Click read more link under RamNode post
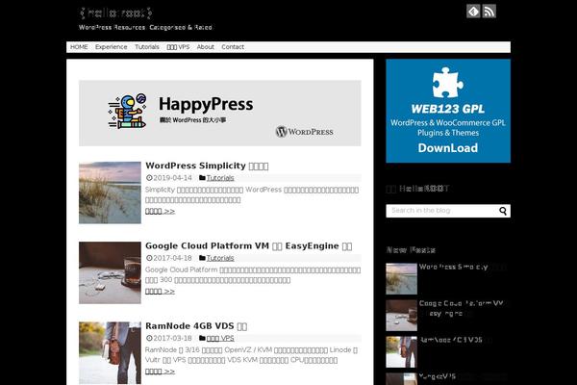Viewport: 577px width, 385px height. pos(160,372)
